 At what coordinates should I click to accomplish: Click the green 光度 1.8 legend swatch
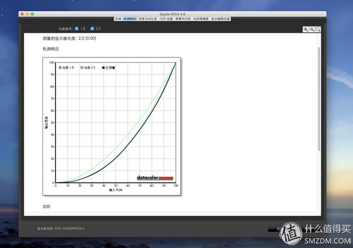click(x=59, y=68)
